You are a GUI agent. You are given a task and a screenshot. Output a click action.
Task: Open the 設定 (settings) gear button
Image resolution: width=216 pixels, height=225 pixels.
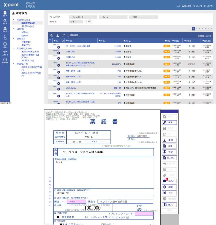pos(169,187)
